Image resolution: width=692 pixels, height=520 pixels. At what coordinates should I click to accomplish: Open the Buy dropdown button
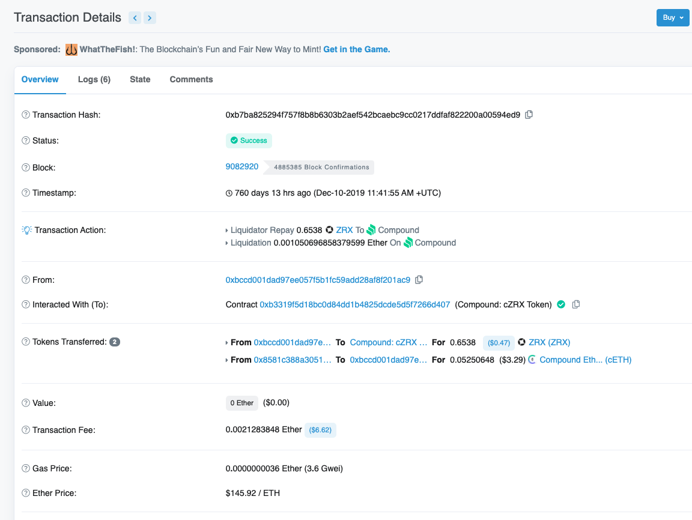pos(673,17)
